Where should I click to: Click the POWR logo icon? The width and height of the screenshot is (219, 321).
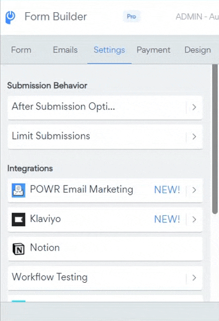tap(10, 17)
